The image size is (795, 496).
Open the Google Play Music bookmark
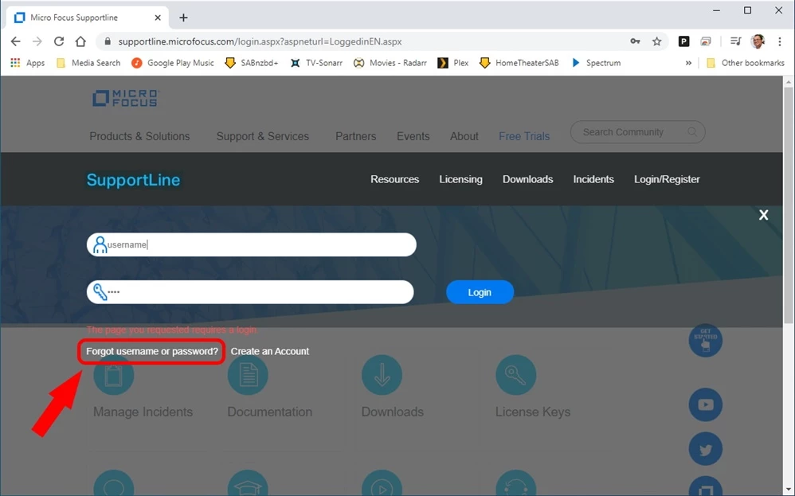coord(173,63)
